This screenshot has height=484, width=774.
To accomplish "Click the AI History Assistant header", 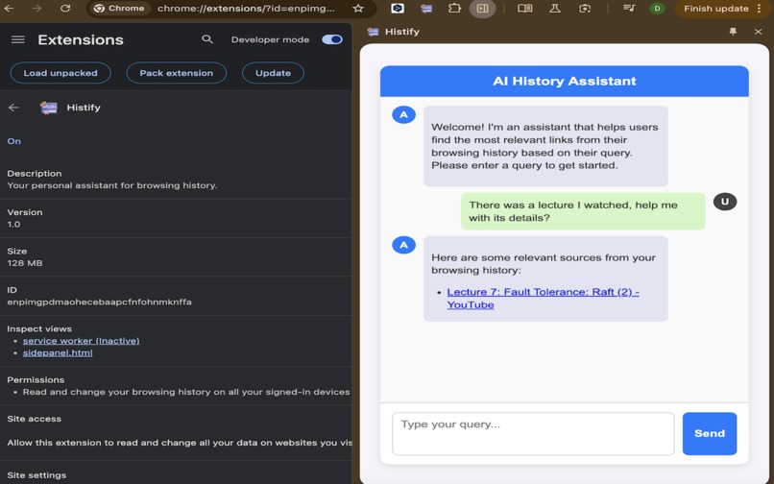I will (x=565, y=81).
